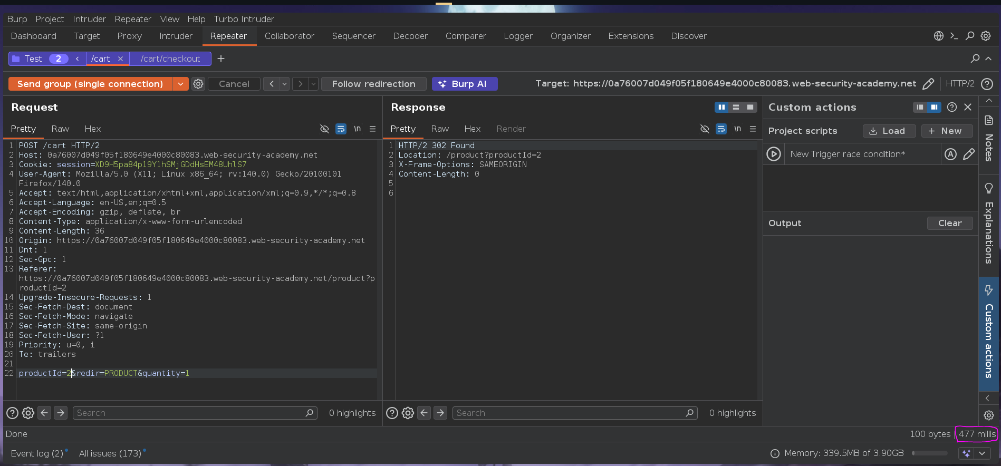The height and width of the screenshot is (466, 1001).
Task: Click Send group (single connection)
Action: (90, 84)
